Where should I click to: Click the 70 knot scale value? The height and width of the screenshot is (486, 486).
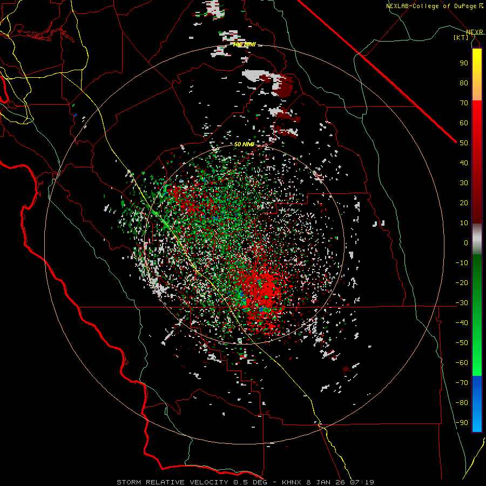click(x=464, y=103)
